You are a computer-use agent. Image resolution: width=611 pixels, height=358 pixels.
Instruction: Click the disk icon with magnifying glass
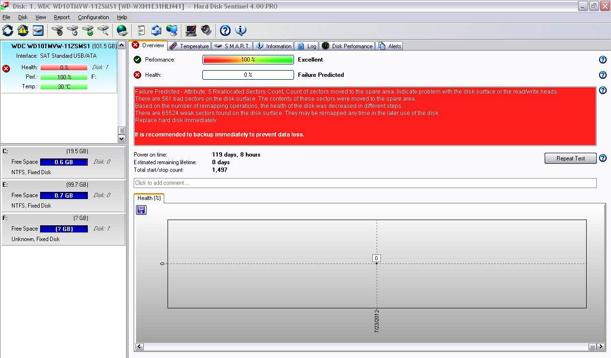tap(103, 31)
